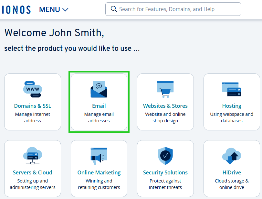Click 'Website and online shop design' text
This screenshot has width=262, height=199.
point(165,117)
